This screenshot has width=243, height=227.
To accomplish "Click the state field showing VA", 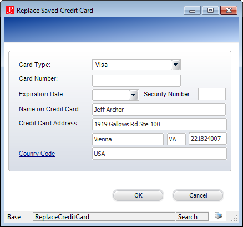I will (x=176, y=139).
